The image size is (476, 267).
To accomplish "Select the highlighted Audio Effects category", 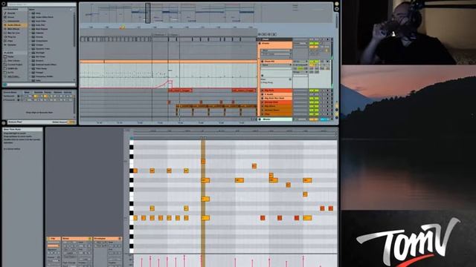I will (x=14, y=25).
